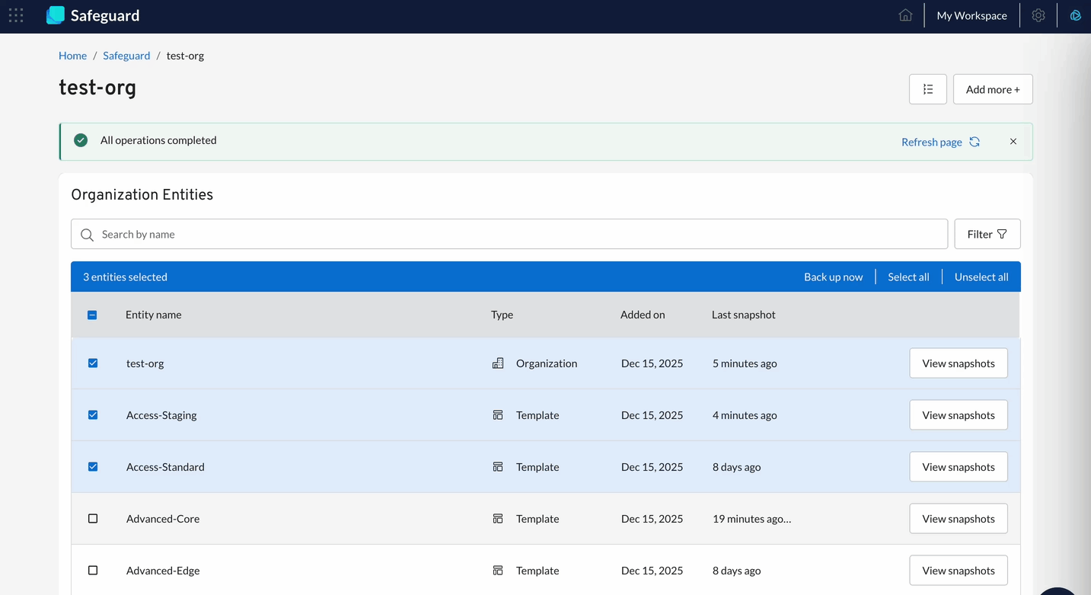Click the profile icon at top right
Viewport: 1091px width, 595px height.
[1075, 15]
